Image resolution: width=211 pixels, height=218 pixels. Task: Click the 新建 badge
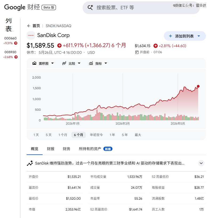click(x=108, y=149)
